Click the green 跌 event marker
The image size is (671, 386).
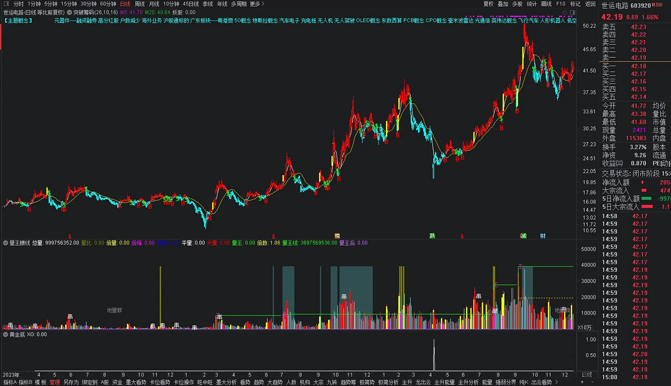(x=432, y=236)
